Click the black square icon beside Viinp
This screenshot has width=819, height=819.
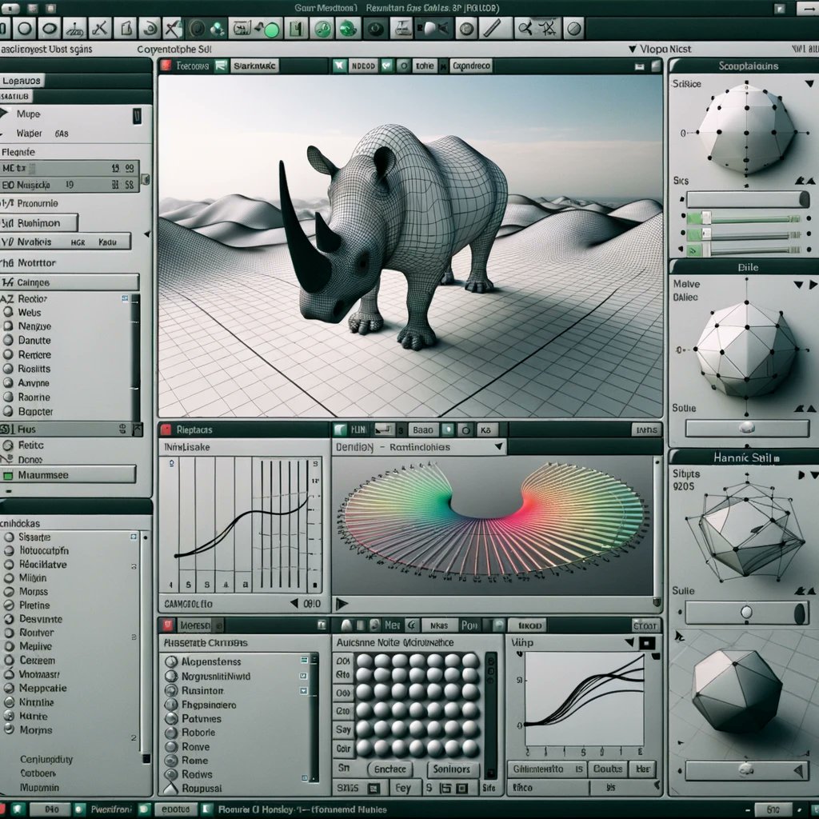tap(646, 643)
